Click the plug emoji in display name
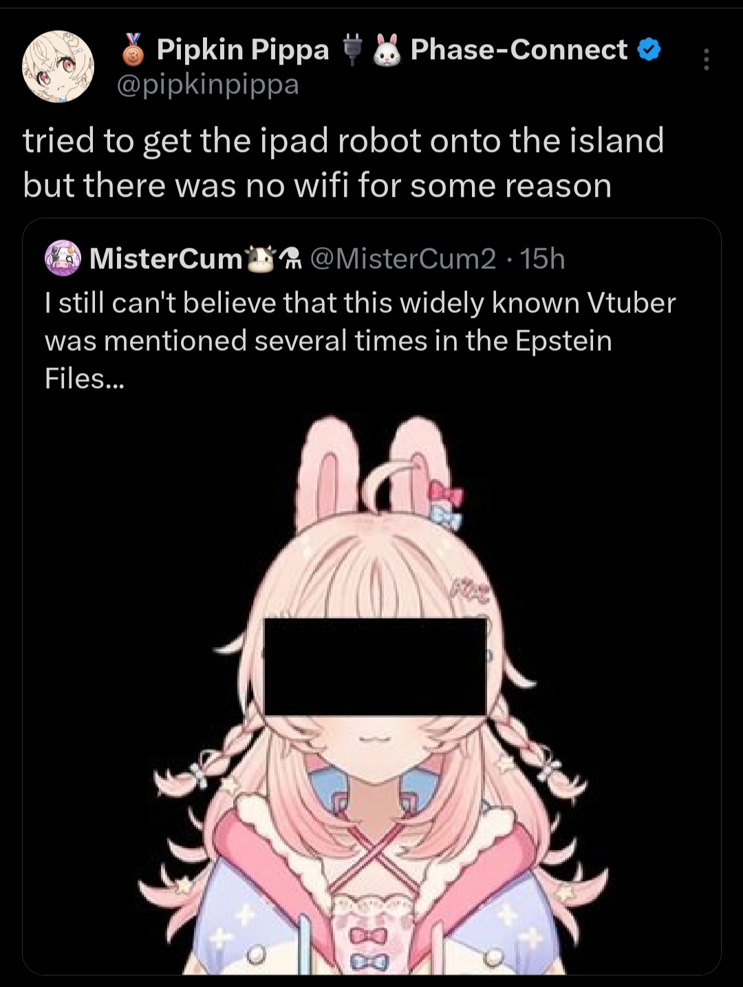Viewport: 743px width, 987px height. (353, 50)
